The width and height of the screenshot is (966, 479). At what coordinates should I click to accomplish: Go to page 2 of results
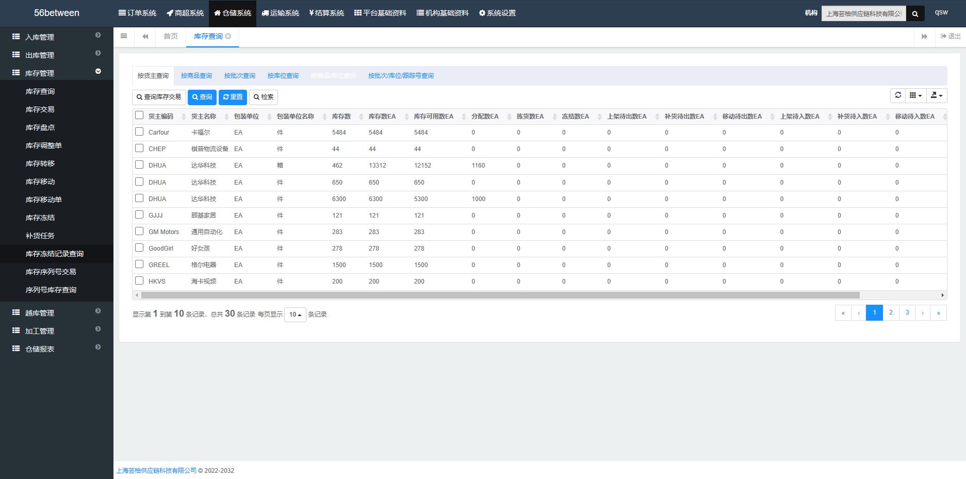pos(891,312)
